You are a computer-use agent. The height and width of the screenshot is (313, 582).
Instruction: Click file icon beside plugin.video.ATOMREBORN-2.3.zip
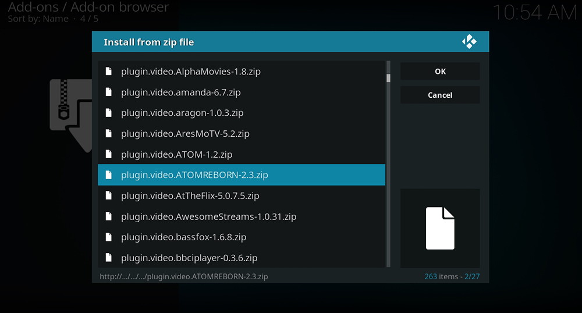point(108,175)
